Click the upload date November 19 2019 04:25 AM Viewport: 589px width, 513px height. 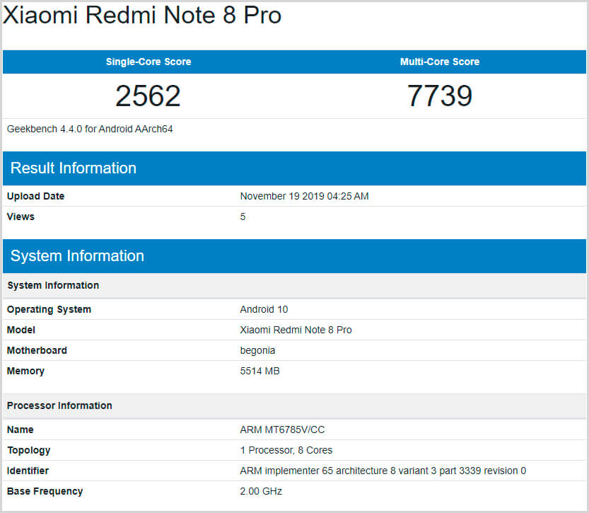(x=304, y=196)
